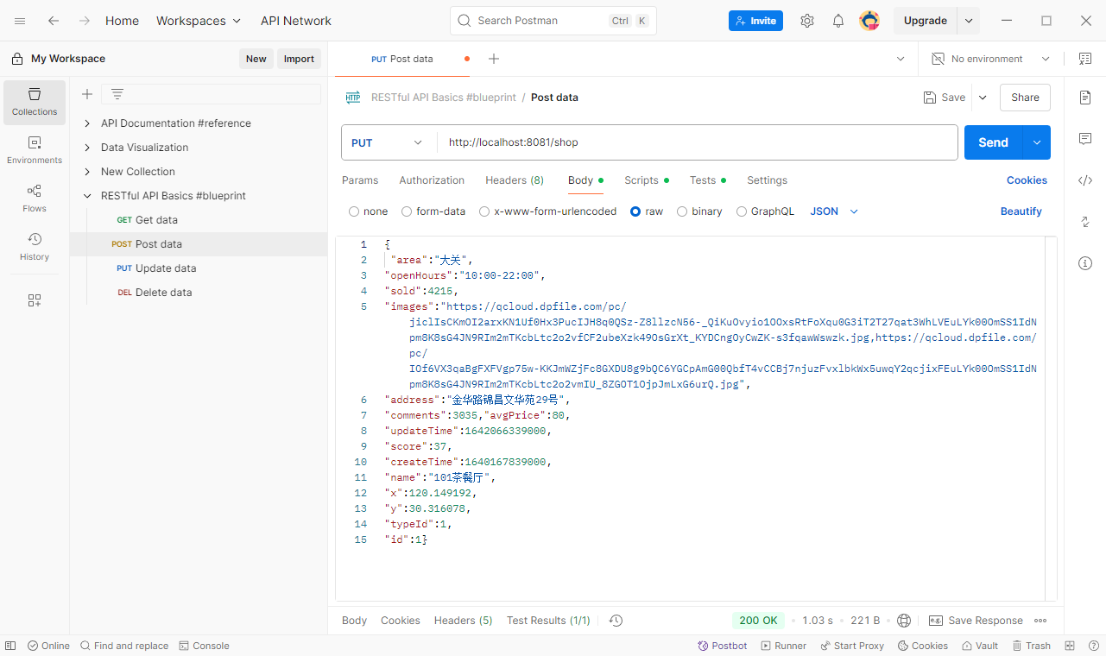
Task: Switch to the Authorization tab
Action: [x=432, y=180]
